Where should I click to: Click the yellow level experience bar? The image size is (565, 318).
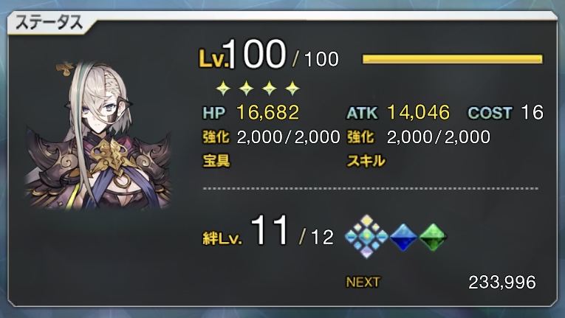(x=452, y=59)
